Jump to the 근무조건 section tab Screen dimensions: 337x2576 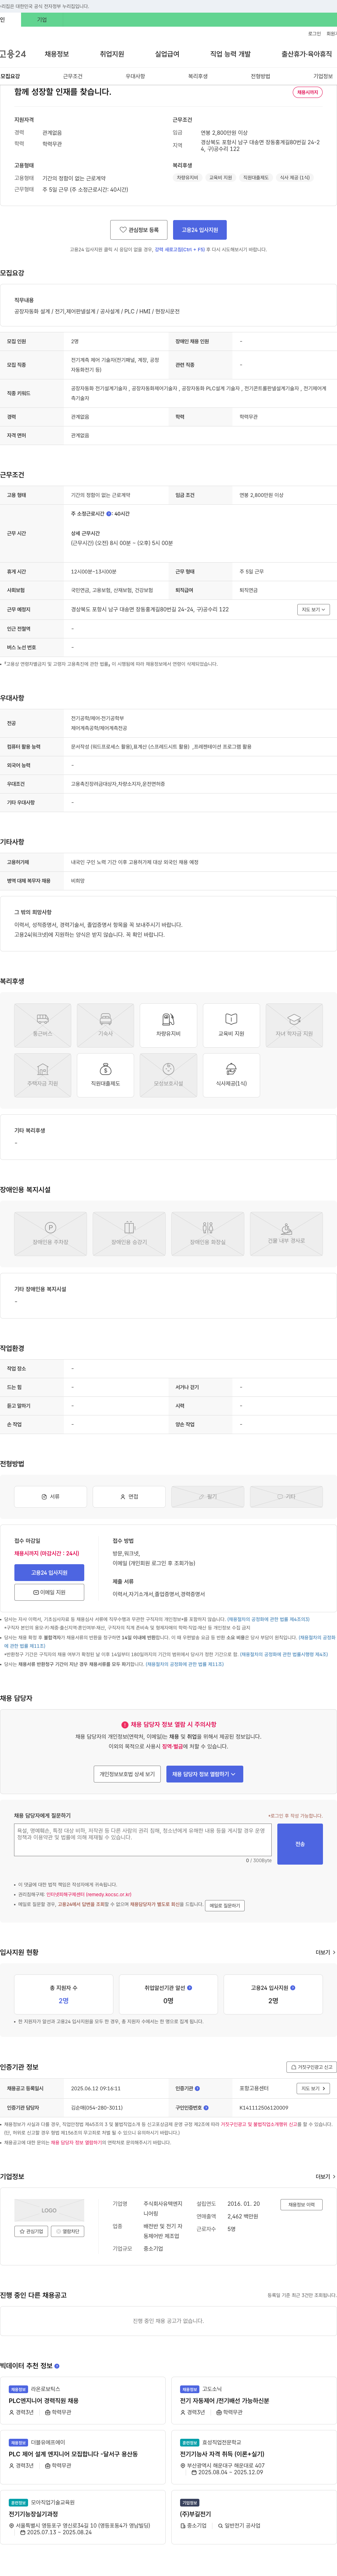tap(73, 76)
